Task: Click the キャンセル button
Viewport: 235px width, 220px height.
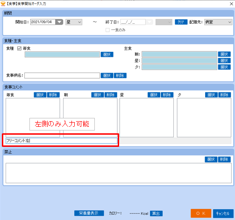Action: click(x=223, y=213)
